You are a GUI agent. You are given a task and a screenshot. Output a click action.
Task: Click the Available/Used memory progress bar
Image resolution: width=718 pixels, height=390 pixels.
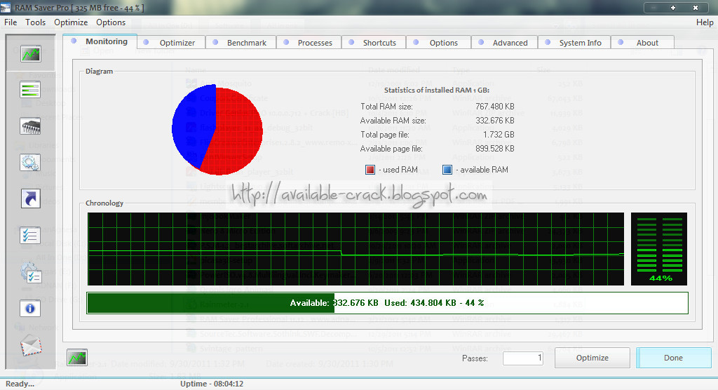[x=387, y=303]
